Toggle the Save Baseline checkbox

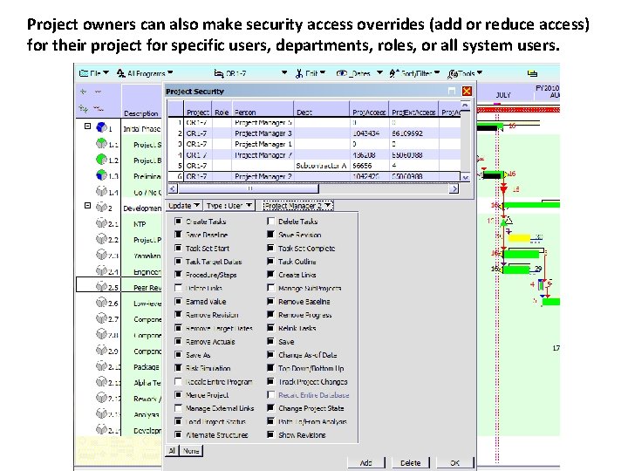click(x=178, y=235)
